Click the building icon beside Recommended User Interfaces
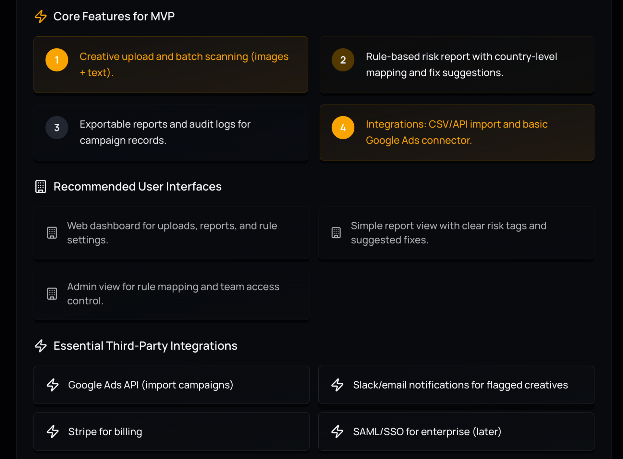This screenshot has height=459, width=623. pyautogui.click(x=41, y=187)
